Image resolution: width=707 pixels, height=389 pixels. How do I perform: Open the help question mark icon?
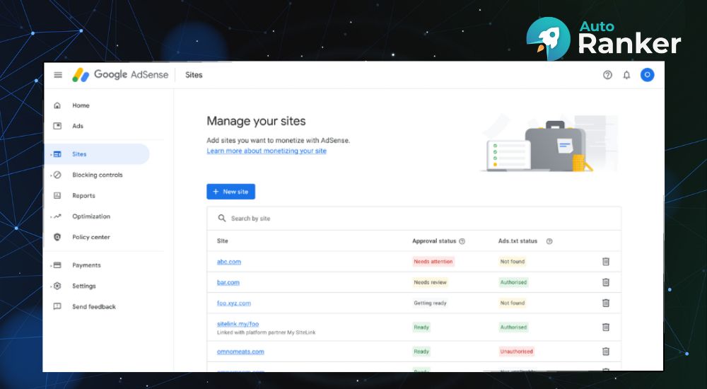607,75
